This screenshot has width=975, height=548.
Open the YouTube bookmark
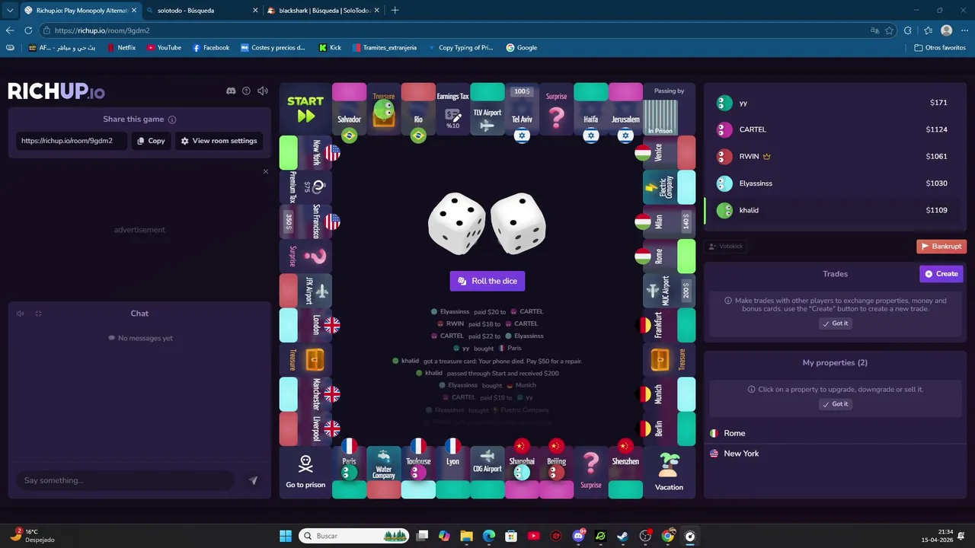[x=164, y=47]
